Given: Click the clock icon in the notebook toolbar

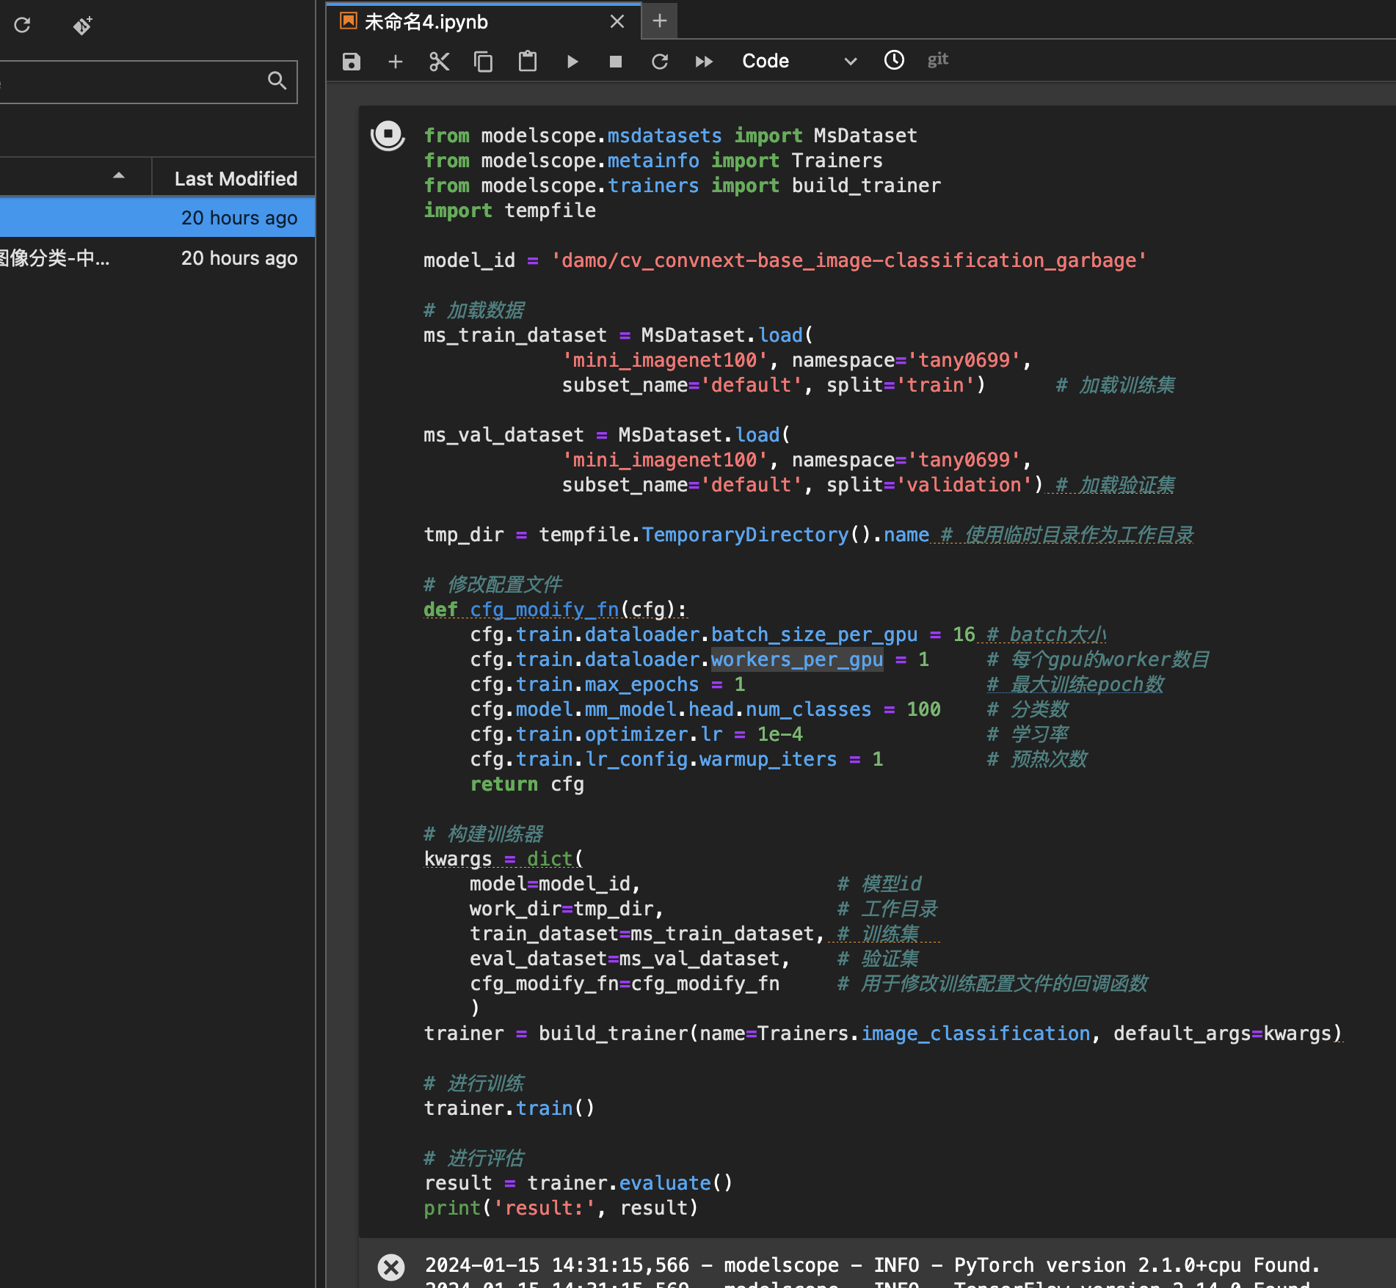Looking at the screenshot, I should pos(894,60).
